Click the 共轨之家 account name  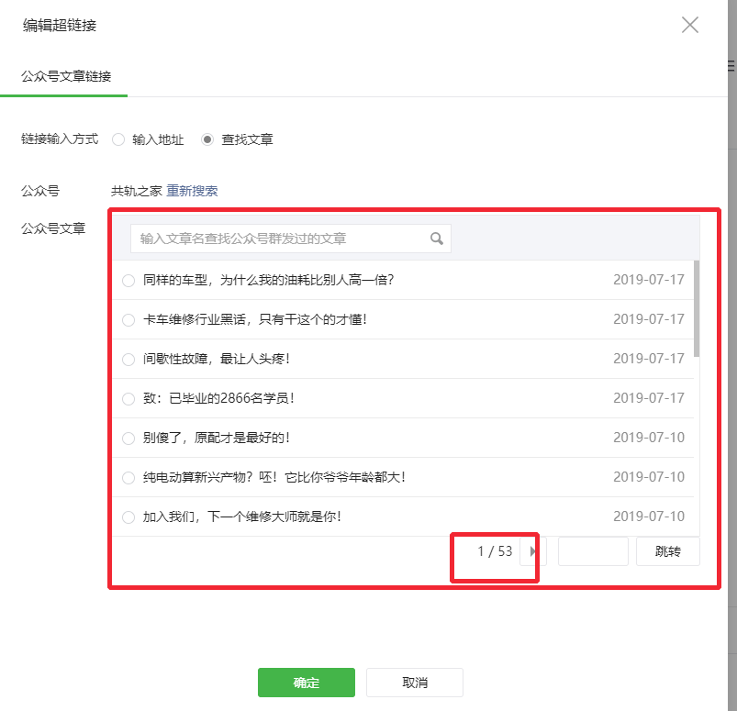[x=137, y=191]
